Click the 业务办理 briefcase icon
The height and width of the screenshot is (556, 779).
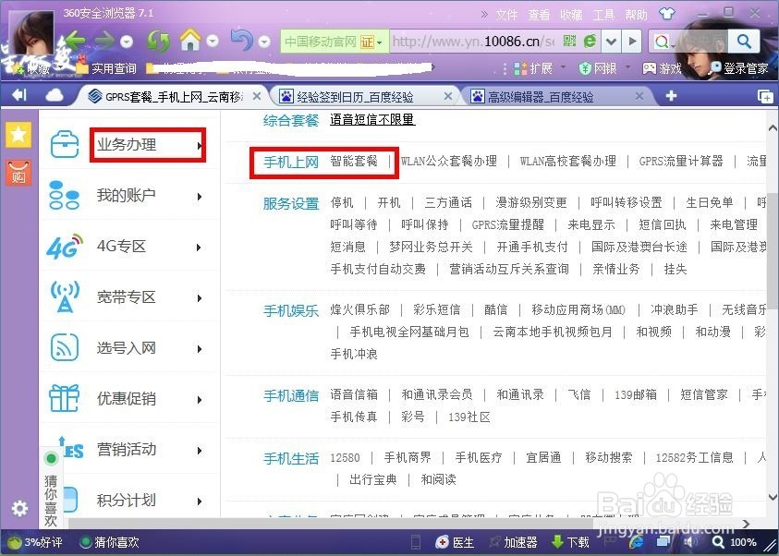pyautogui.click(x=65, y=144)
